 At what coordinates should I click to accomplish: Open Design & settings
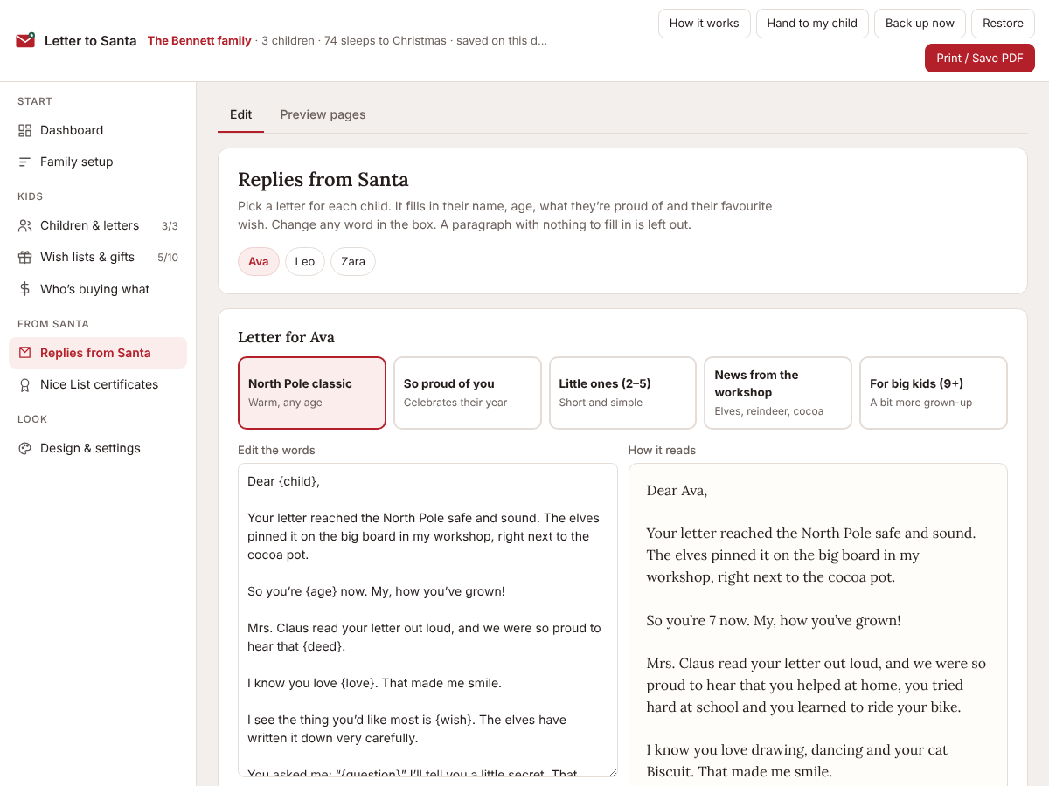point(98,448)
